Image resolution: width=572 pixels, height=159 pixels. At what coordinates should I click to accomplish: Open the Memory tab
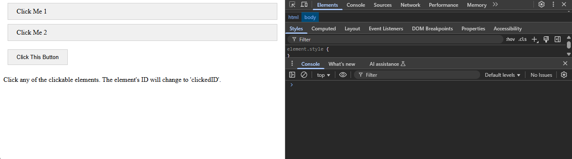coord(477,5)
